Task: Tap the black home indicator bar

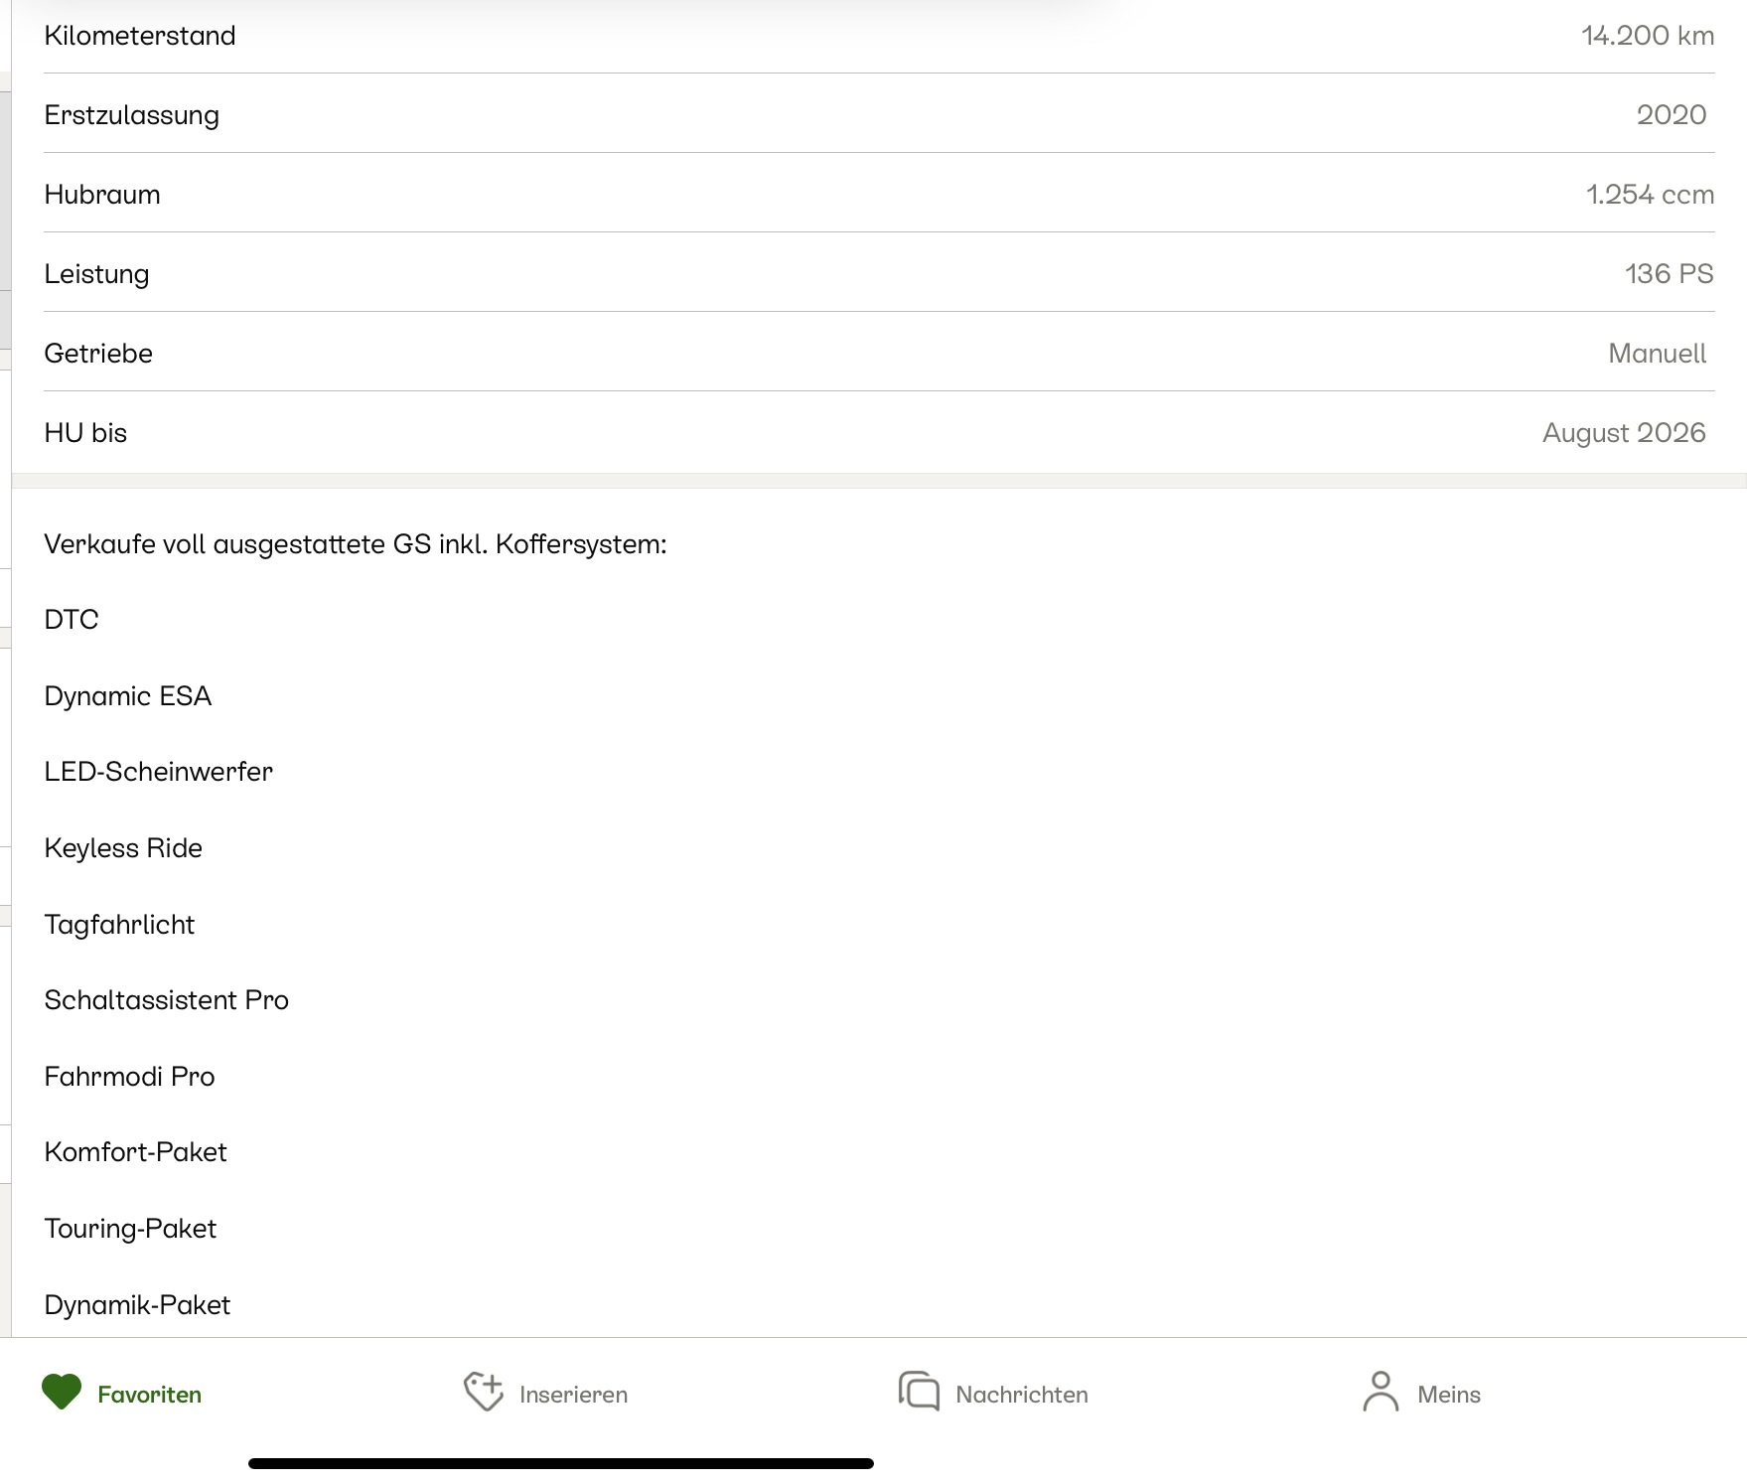Action: pos(561,1463)
